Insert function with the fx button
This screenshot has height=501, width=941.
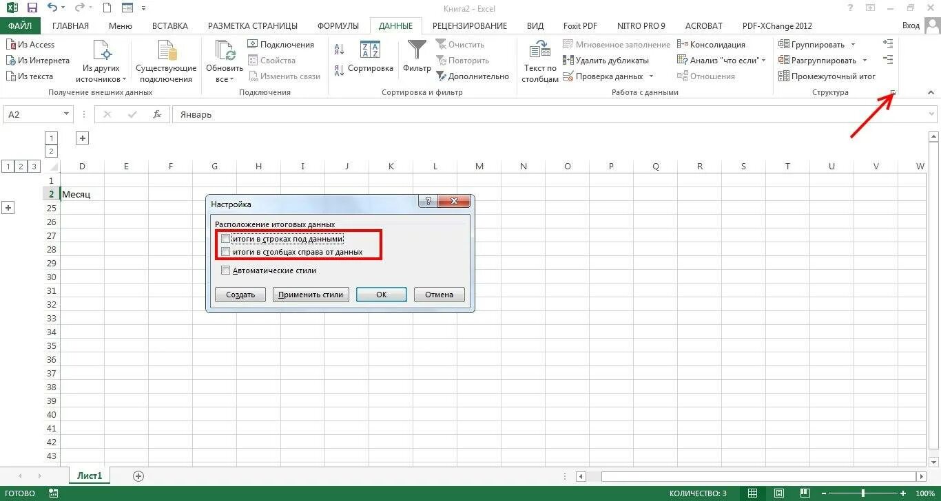157,114
